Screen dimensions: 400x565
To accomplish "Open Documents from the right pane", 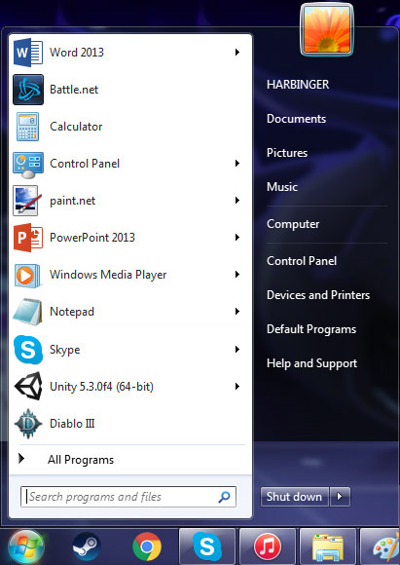I will point(296,119).
